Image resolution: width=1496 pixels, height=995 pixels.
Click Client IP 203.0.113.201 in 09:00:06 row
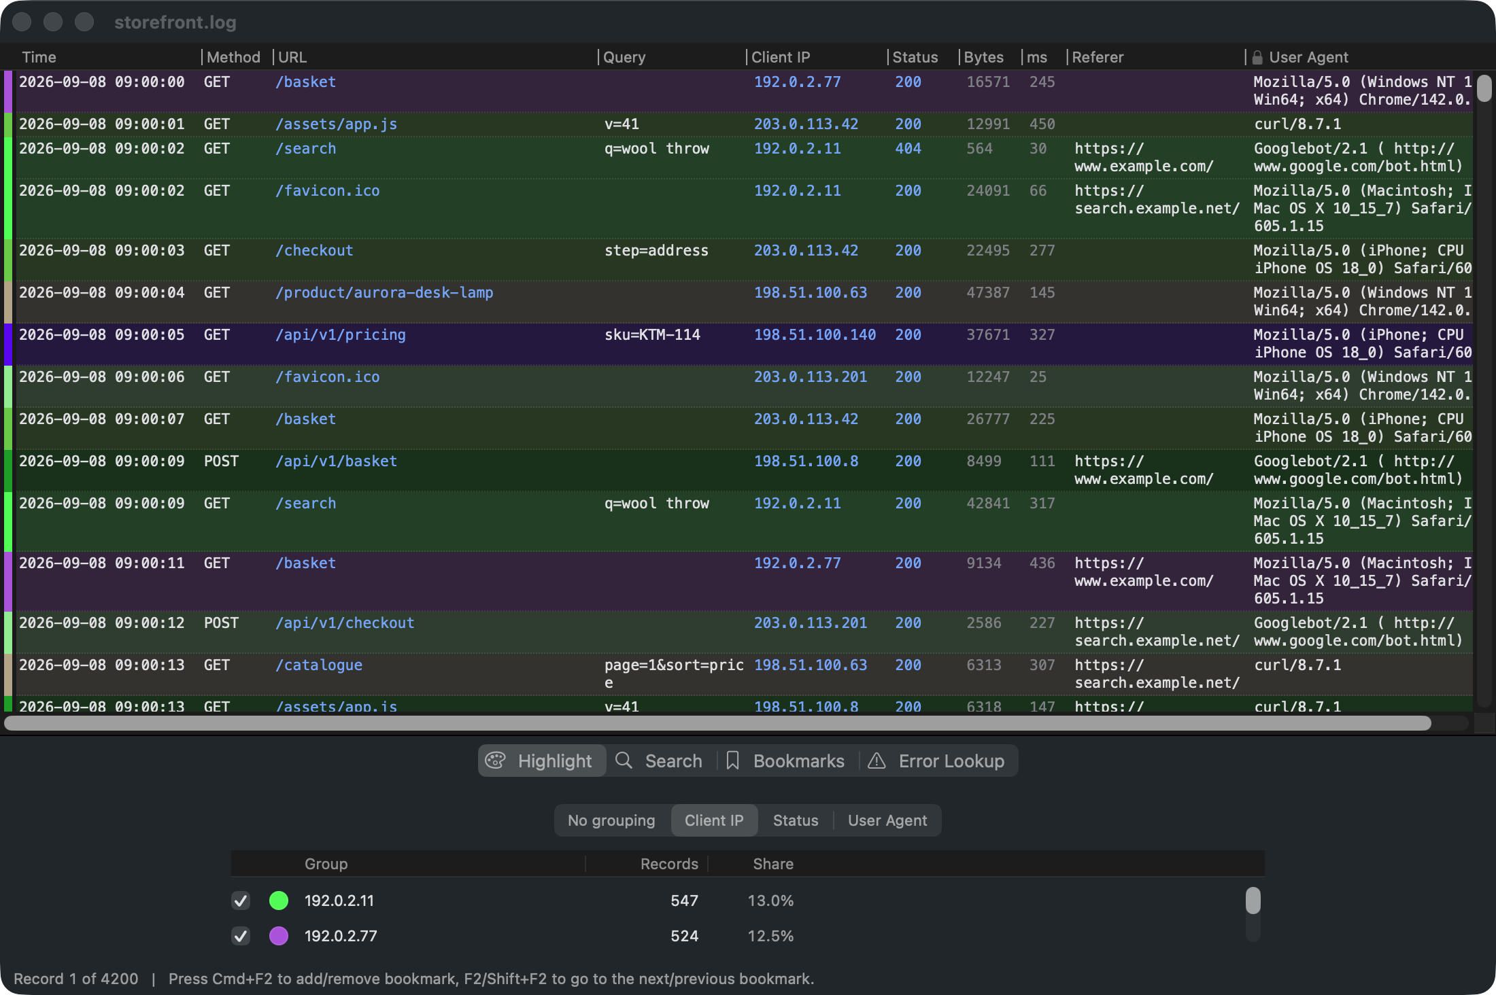(811, 377)
